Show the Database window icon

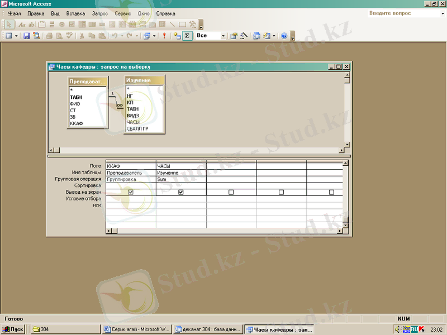click(256, 36)
